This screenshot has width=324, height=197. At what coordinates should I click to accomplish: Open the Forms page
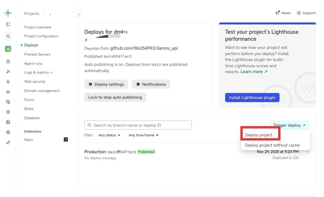(x=29, y=100)
